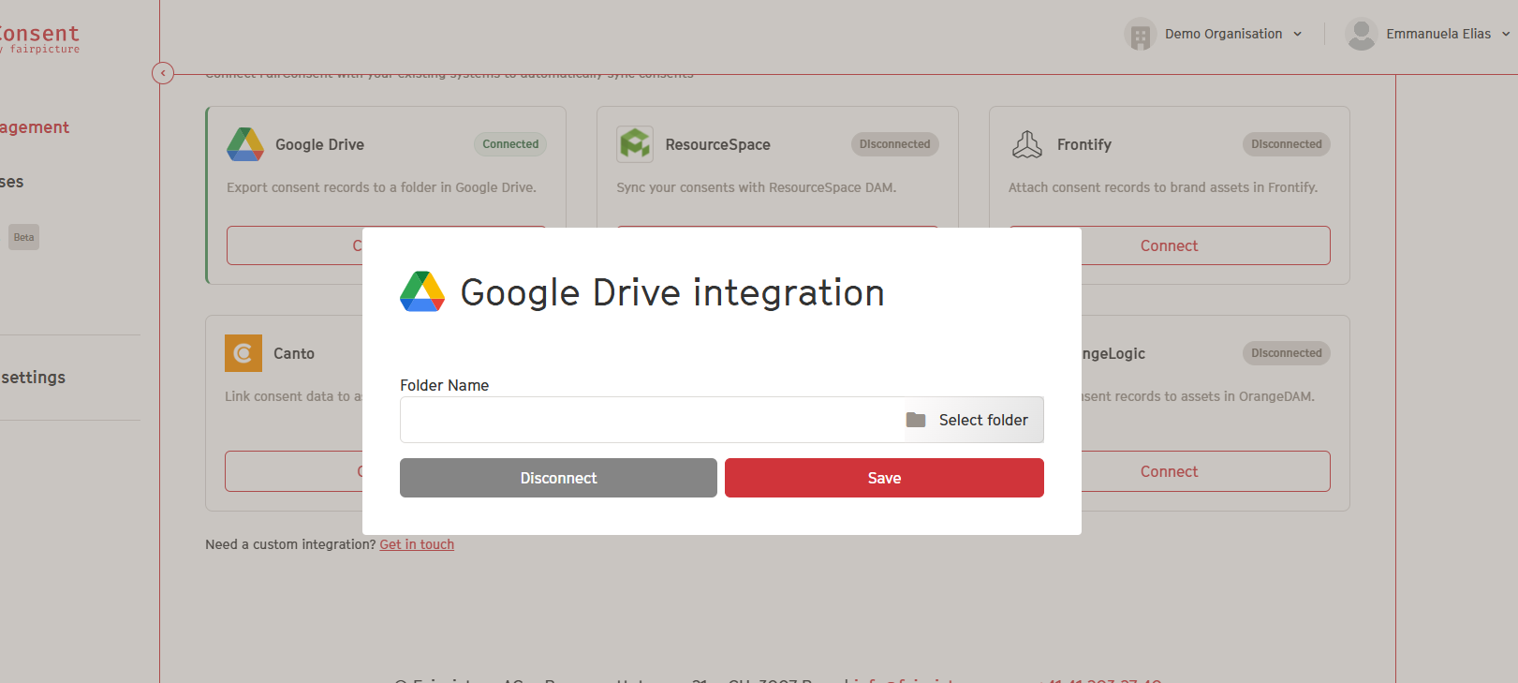Open the Get in touch link
Screen dimensions: 1518x683
pyautogui.click(x=417, y=544)
